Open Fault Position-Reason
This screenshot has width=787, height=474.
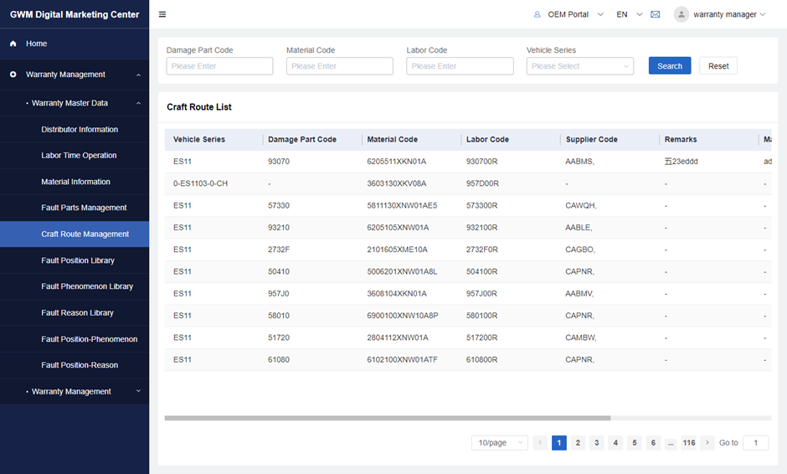(75, 365)
